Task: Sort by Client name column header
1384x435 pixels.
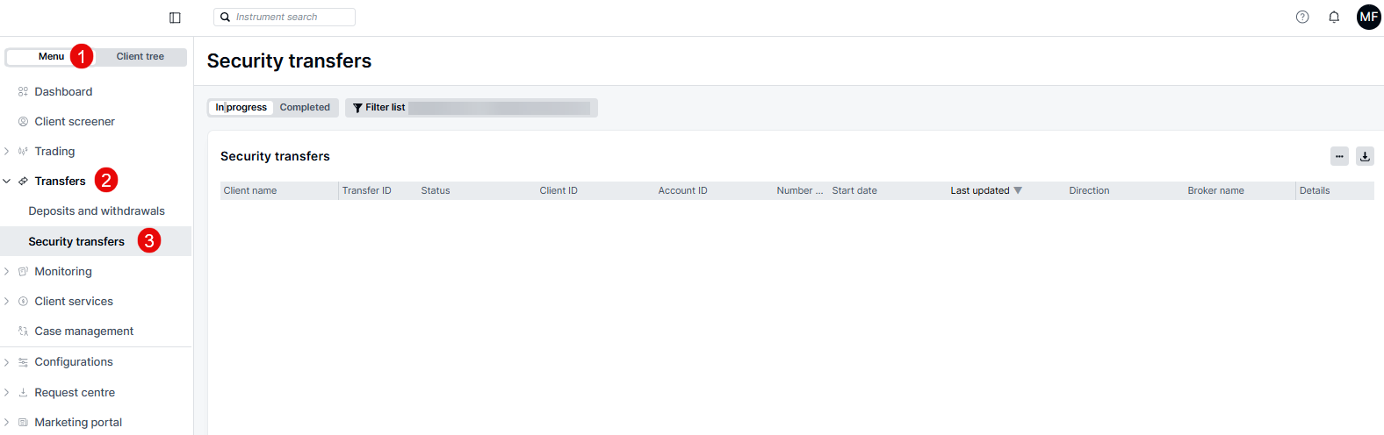Action: tap(250, 190)
